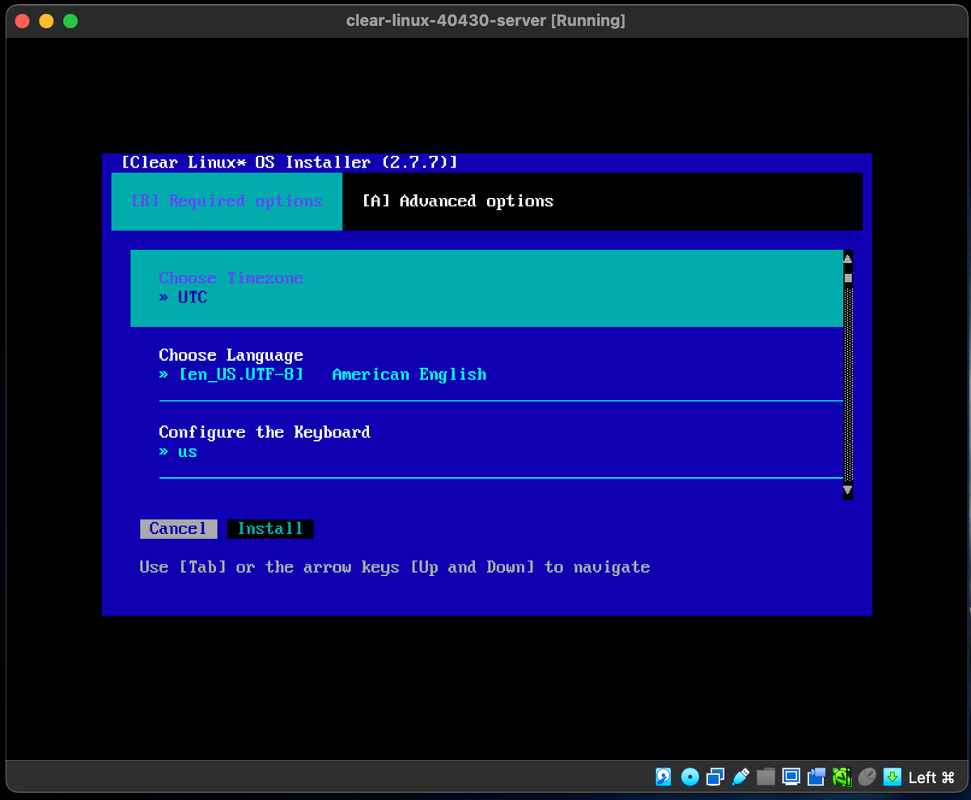Open the optical drive status icon
This screenshot has height=800, width=971.
(x=689, y=777)
